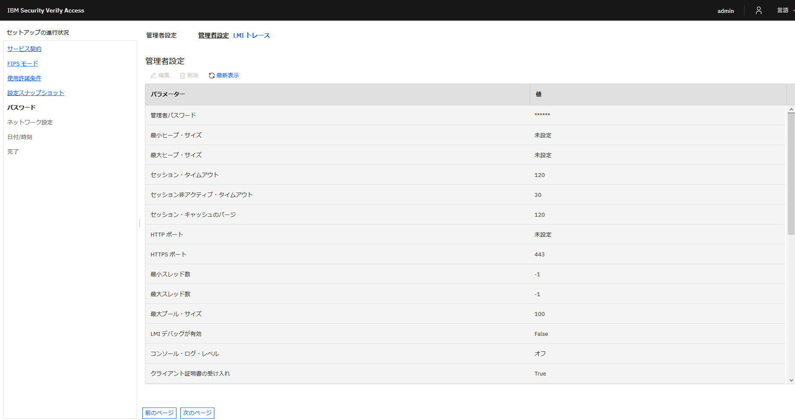Open the 使用許諾条件 link
Image resolution: width=795 pixels, height=420 pixels.
point(24,78)
